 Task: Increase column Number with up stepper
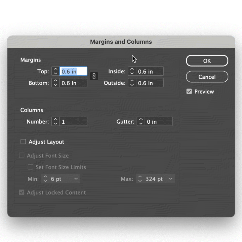(55, 119)
